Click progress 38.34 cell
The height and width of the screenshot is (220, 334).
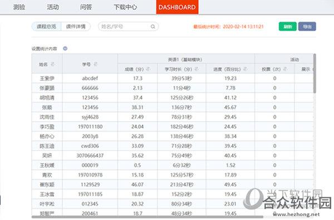[230, 136]
